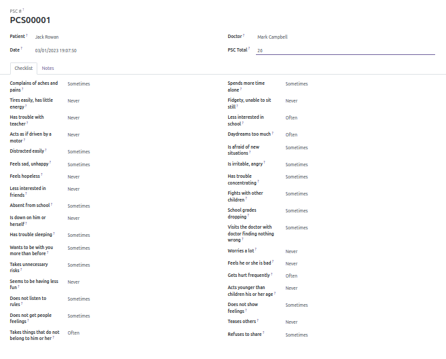Viewport: 446px width, 359px height.
Task: Click the help tooltip icon next to Patient
Action: 26,35
